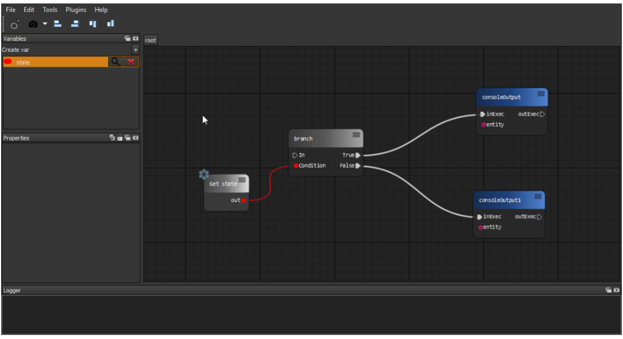Collapse the branch node via header handle
This screenshot has height=339, width=623.
356,135
